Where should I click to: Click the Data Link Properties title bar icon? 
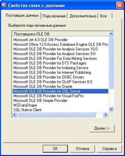(x=4, y=5)
